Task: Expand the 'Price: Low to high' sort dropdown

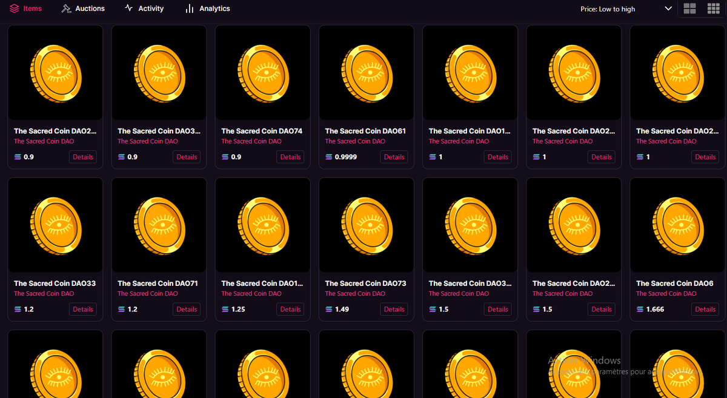Action: pos(626,9)
